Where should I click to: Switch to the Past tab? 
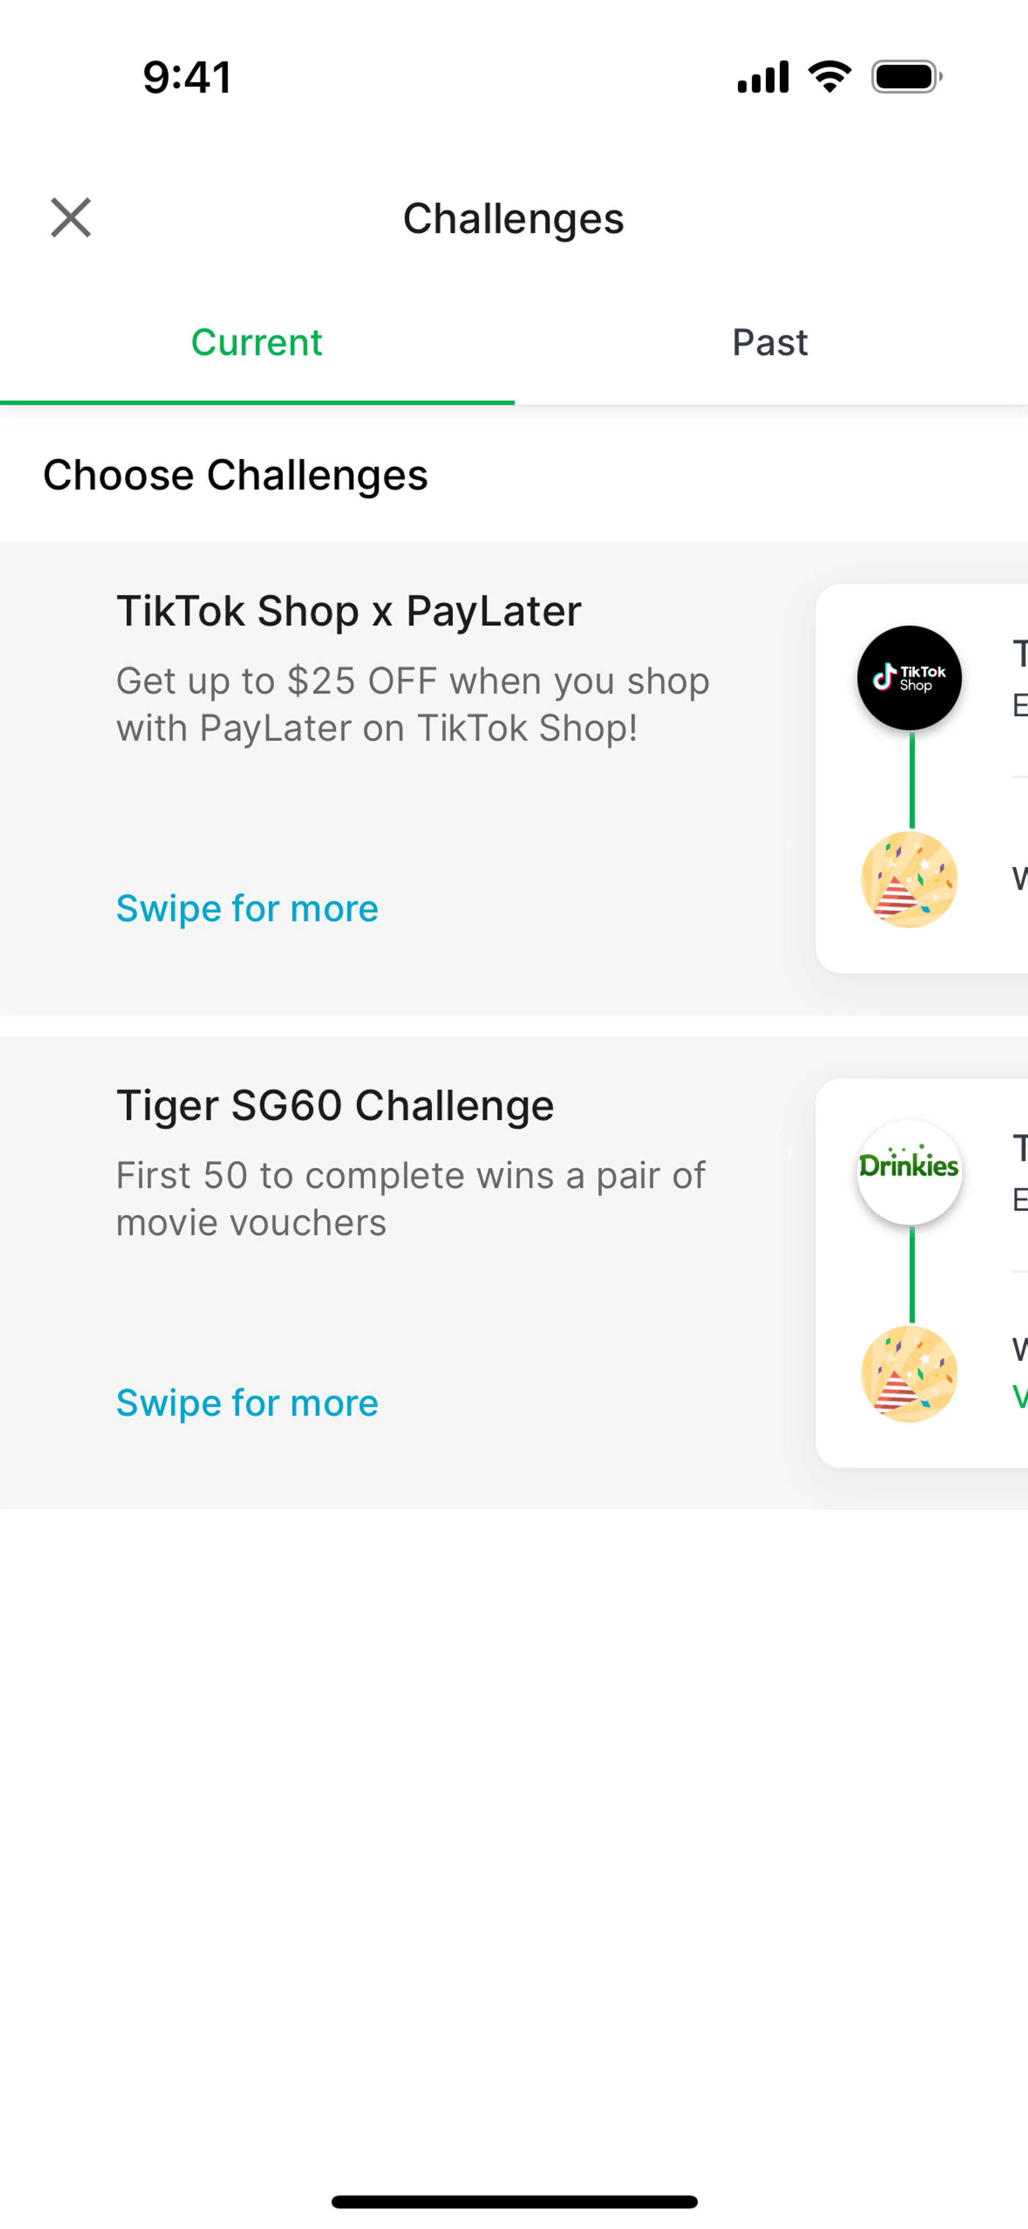click(x=770, y=343)
